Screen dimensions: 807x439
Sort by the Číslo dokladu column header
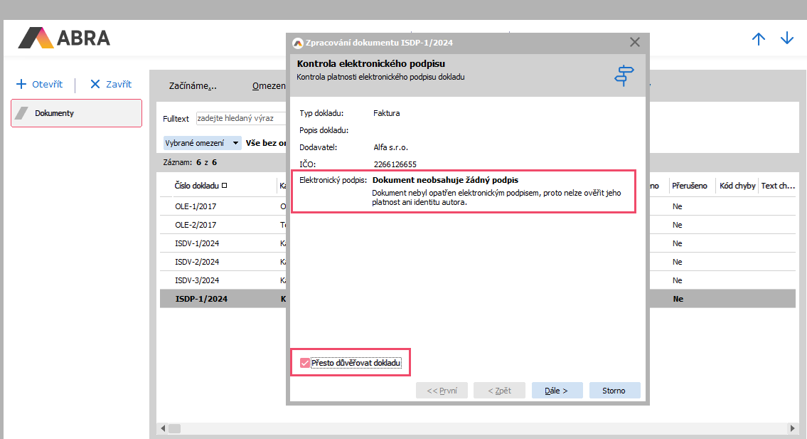pos(199,186)
